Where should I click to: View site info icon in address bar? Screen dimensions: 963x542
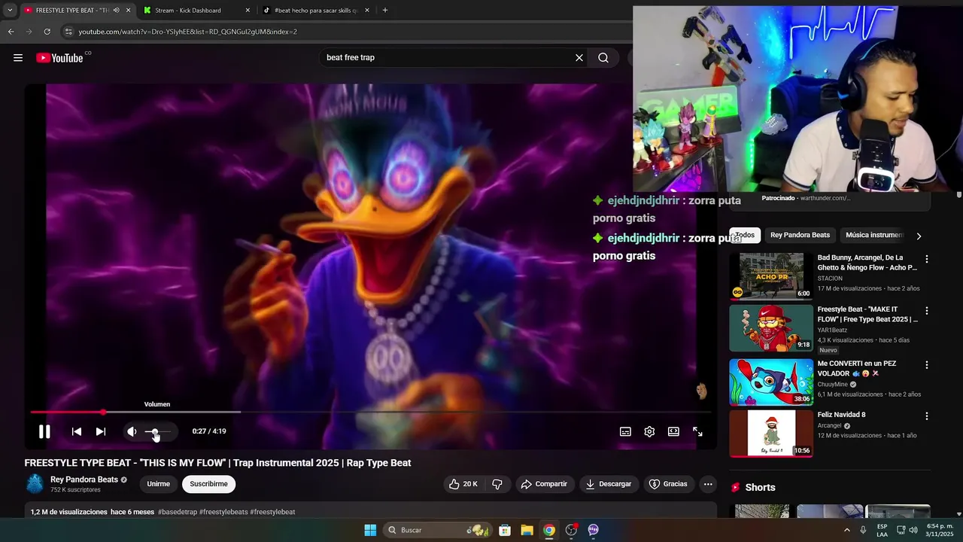pos(68,32)
